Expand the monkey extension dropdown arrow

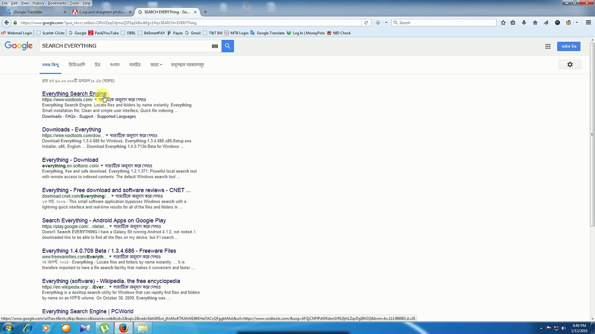(x=577, y=23)
